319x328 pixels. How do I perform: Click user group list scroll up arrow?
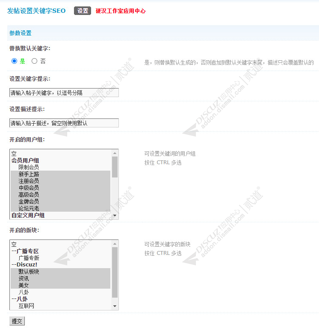115,153
